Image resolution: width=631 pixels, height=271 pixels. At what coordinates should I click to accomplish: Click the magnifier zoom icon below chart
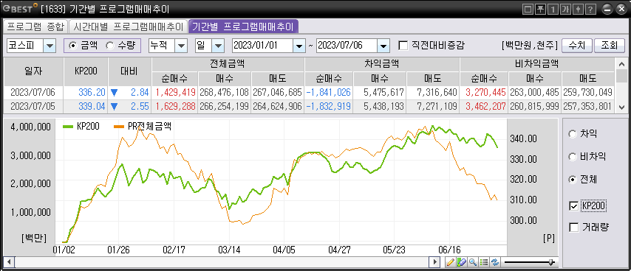[473, 262]
